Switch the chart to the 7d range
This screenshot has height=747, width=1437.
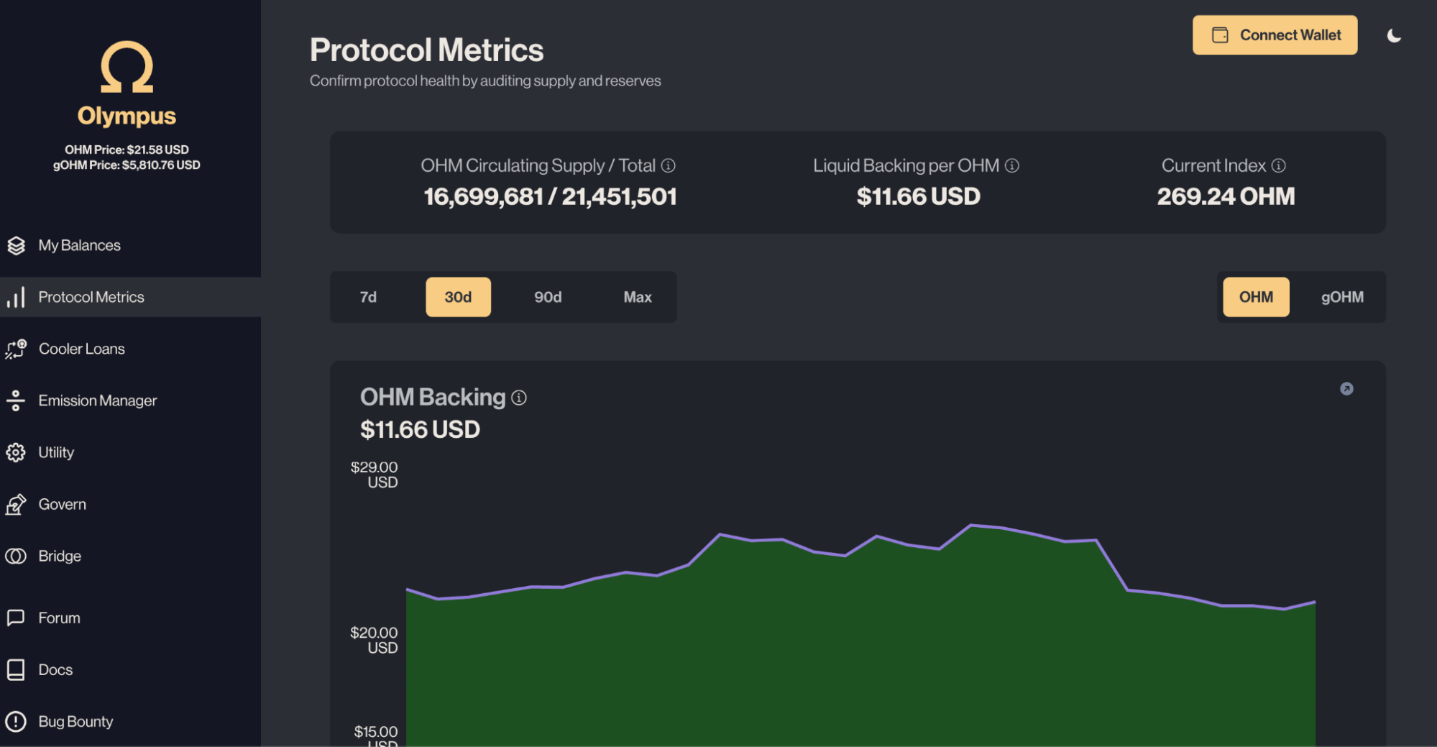coord(368,297)
